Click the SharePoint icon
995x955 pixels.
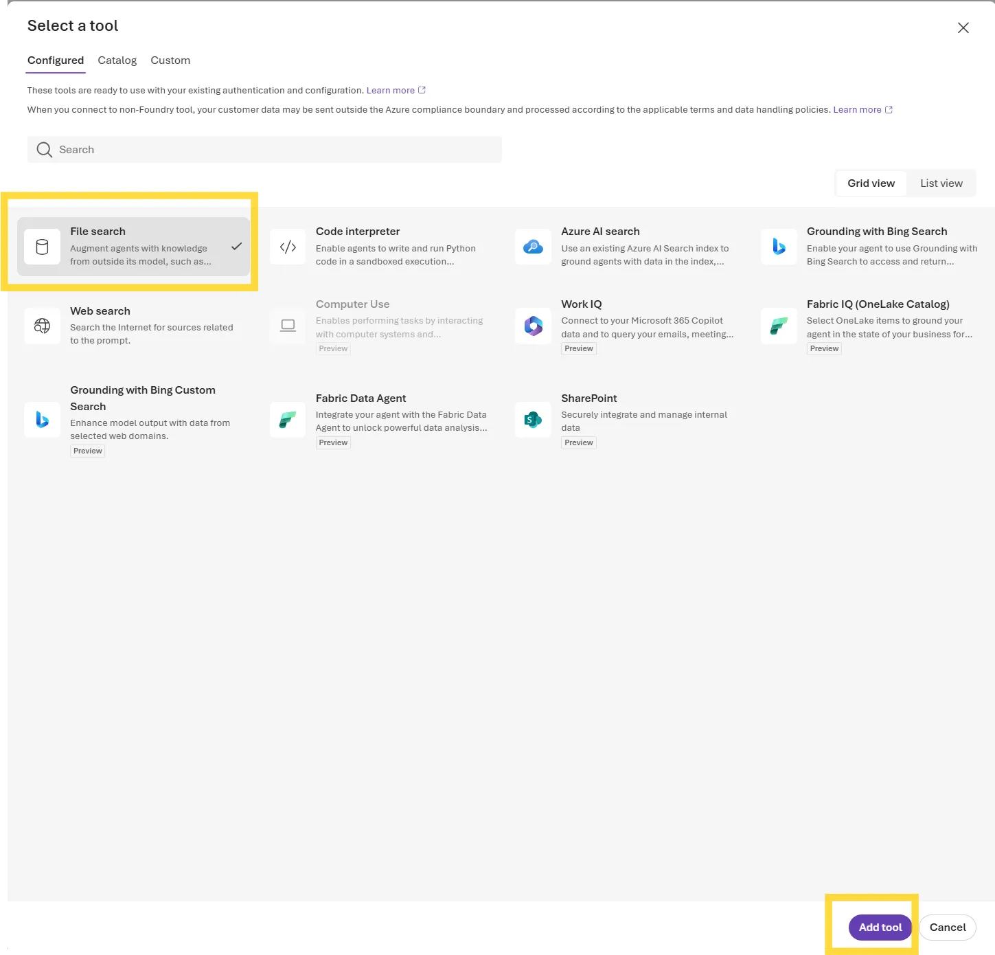coord(533,420)
